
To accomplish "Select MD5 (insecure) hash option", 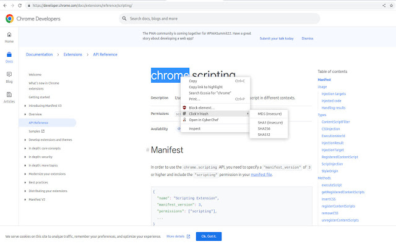I will click(x=269, y=114).
